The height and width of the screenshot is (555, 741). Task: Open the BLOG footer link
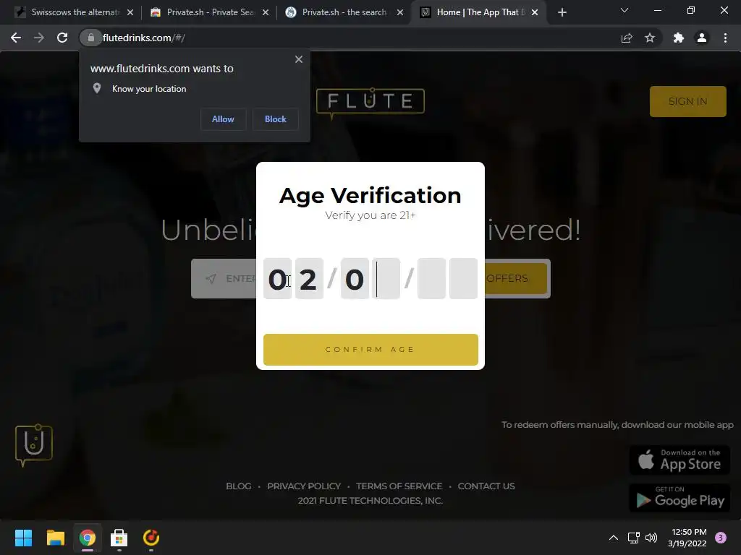click(239, 486)
